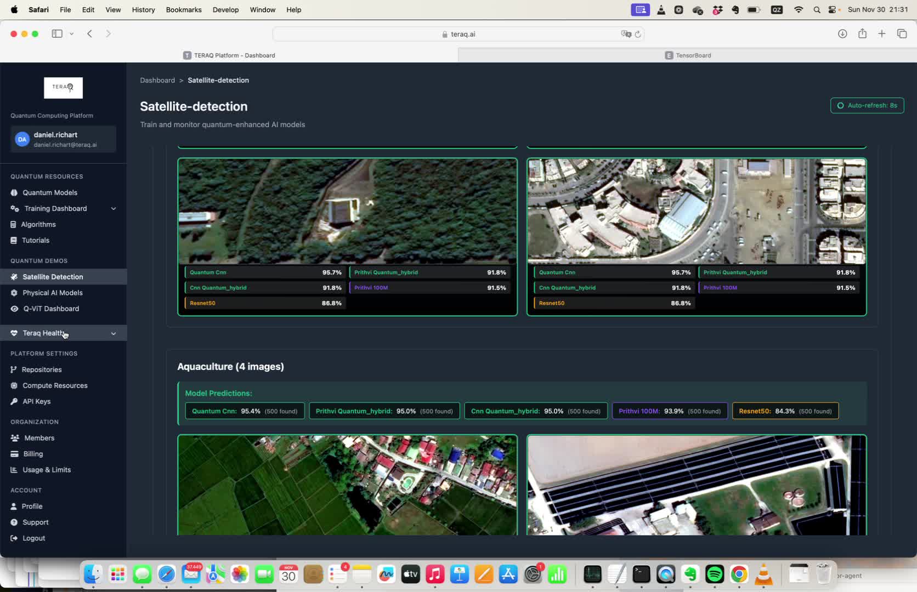
Task: Open the Quantum Models section
Action: pyautogui.click(x=50, y=192)
